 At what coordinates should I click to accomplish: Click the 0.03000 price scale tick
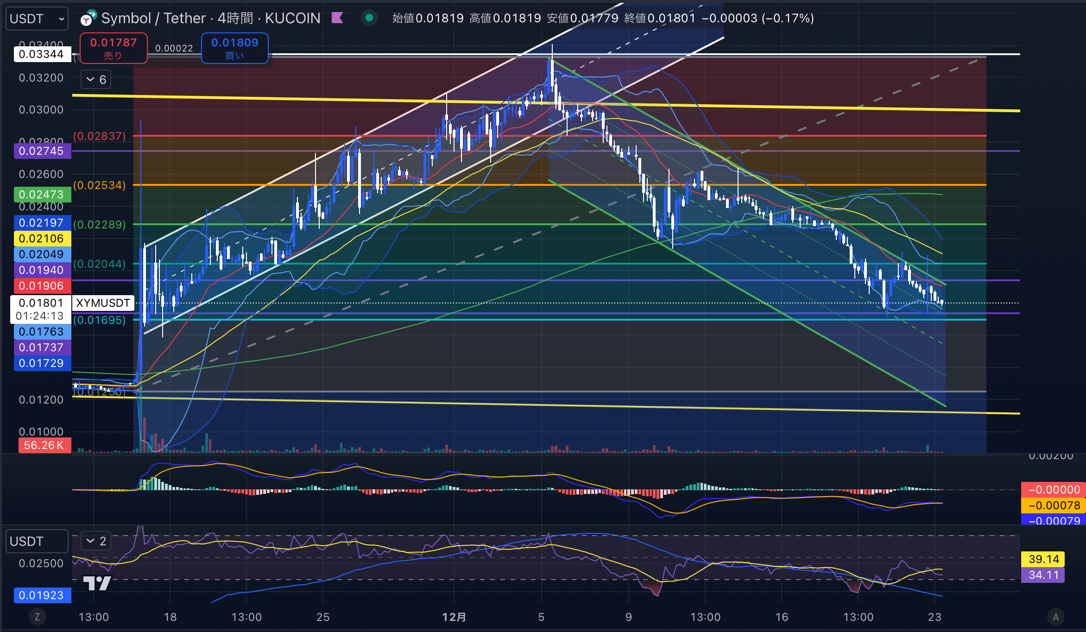pyautogui.click(x=41, y=110)
